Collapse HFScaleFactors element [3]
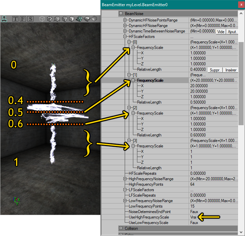This screenshot has height=236, width=245. tap(129, 141)
